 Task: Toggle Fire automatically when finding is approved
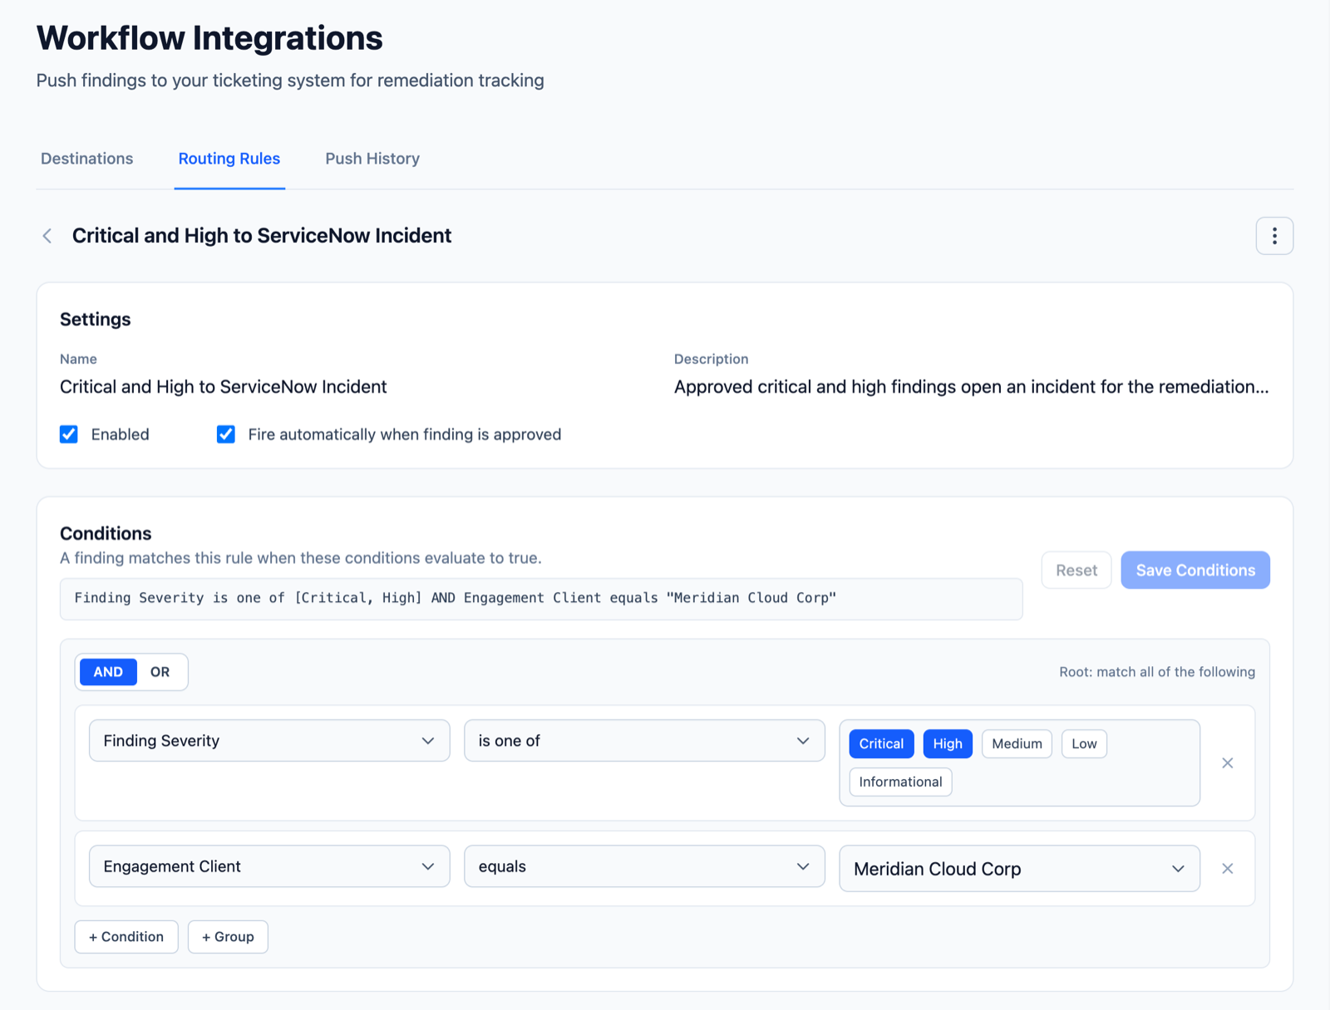tap(226, 434)
